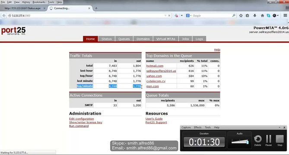Open the User's Guide link
Image resolution: width=289 pixels, height=155 pixels.
pyautogui.click(x=154, y=119)
